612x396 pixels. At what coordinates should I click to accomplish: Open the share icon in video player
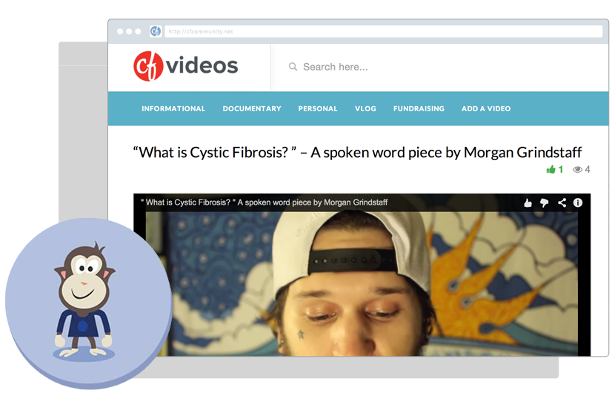[x=562, y=202]
